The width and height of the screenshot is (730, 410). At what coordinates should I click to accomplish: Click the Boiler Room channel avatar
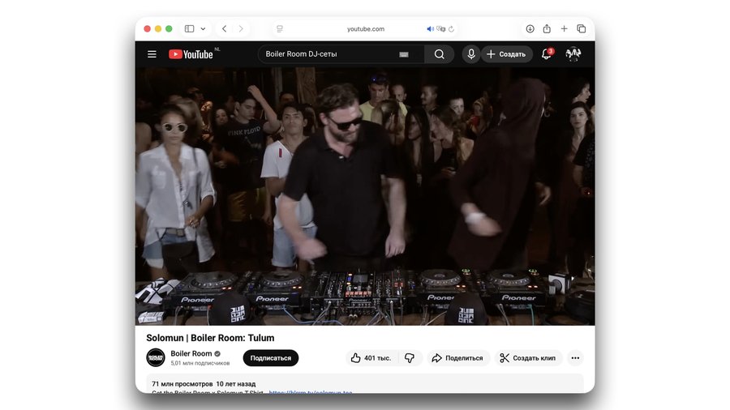156,357
